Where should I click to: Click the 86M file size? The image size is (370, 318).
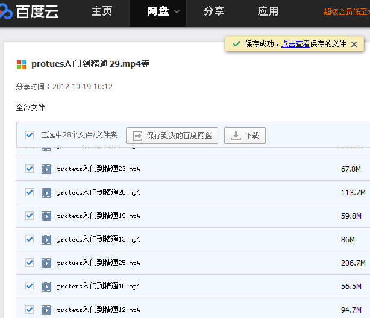tap(348, 240)
